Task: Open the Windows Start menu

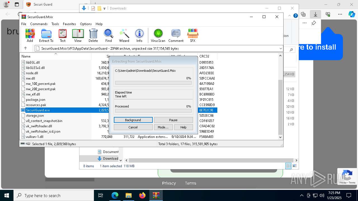Action: [6, 195]
